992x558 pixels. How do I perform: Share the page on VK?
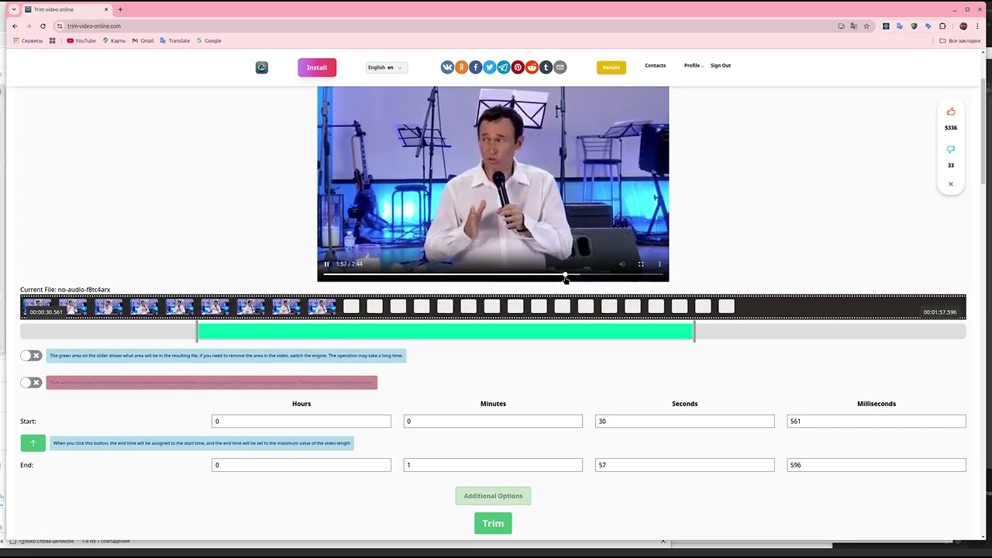448,67
